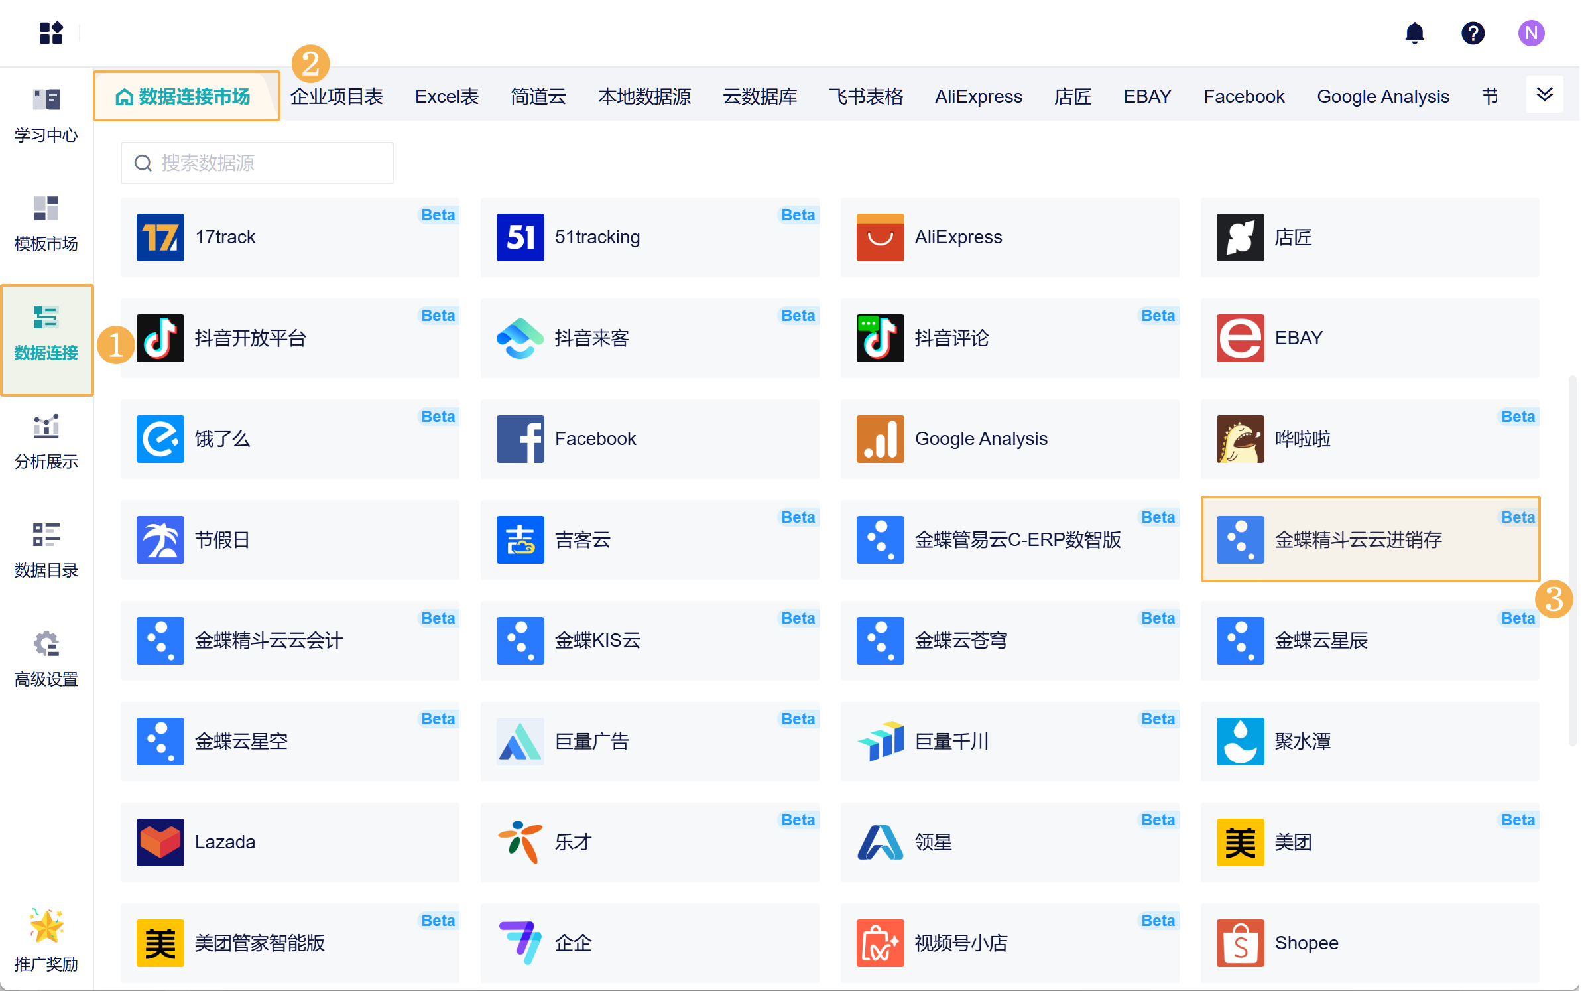Switch to the Excel表 tab
The width and height of the screenshot is (1584, 991).
(x=447, y=97)
